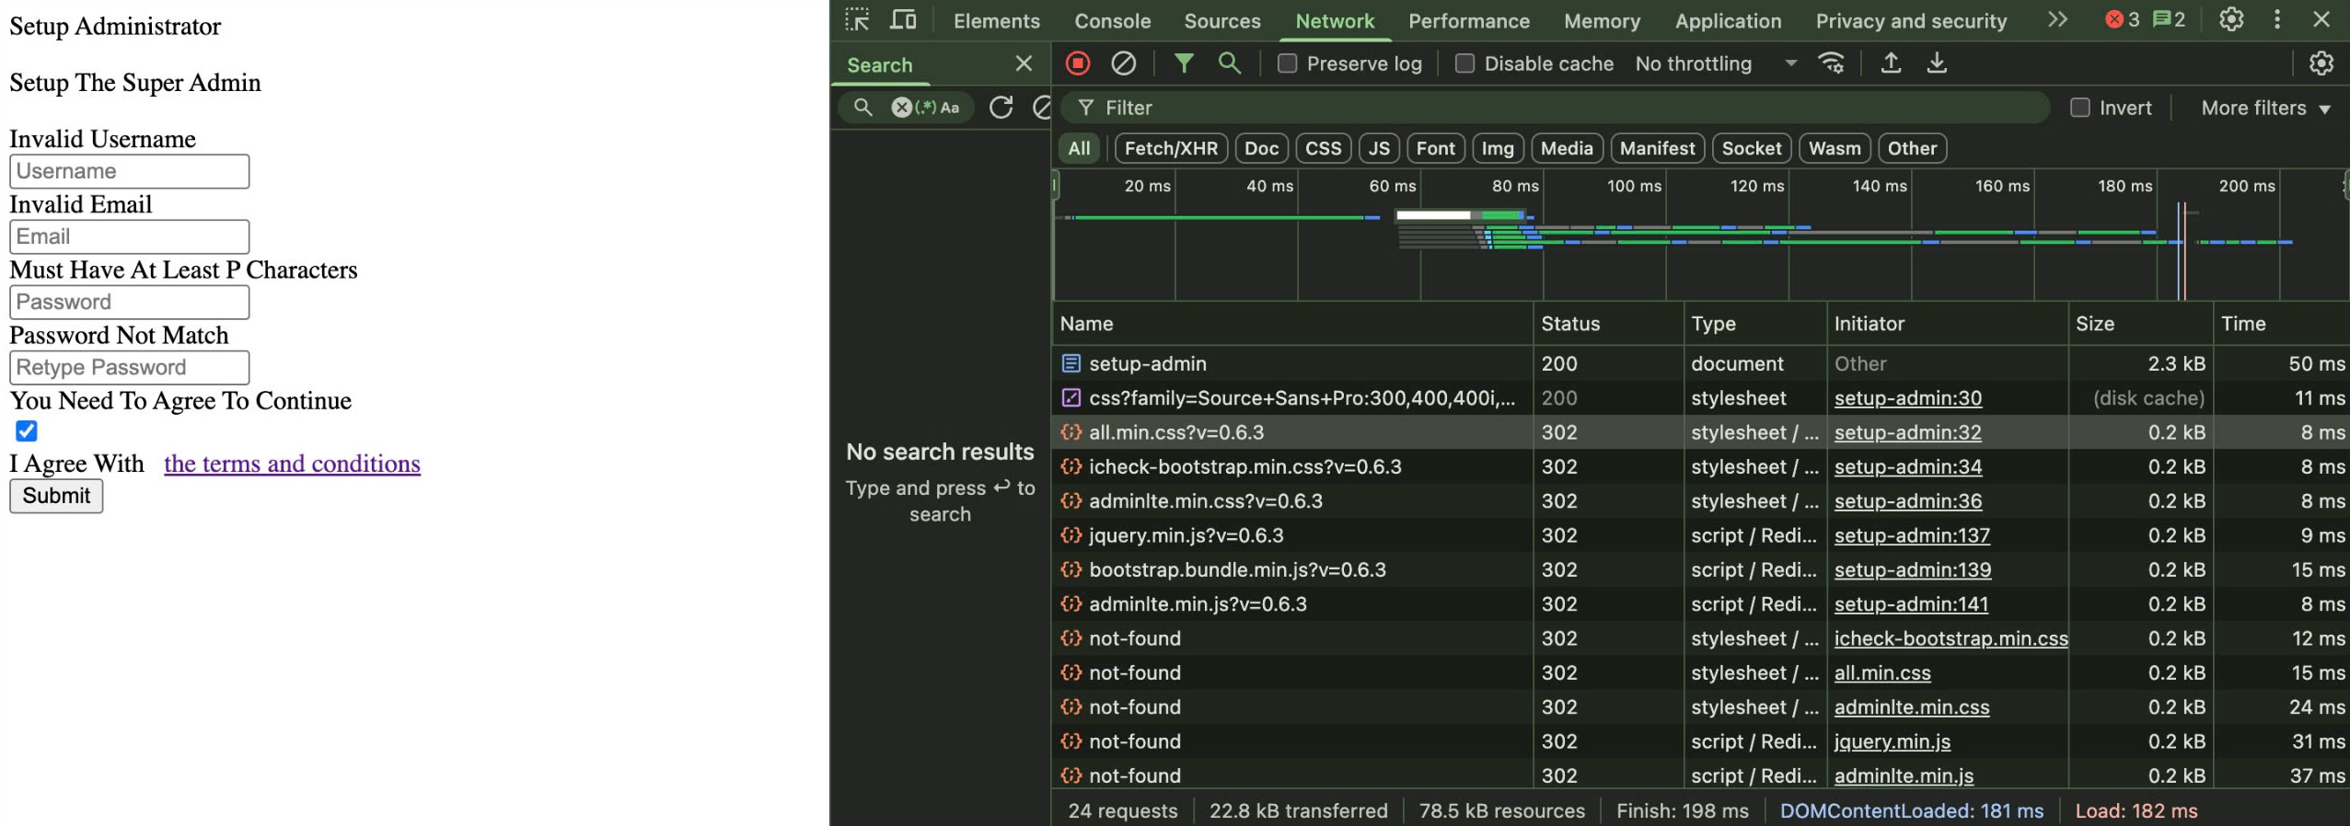2350x826 pixels.
Task: Filter requests by Fetch/XHR
Action: [1171, 148]
